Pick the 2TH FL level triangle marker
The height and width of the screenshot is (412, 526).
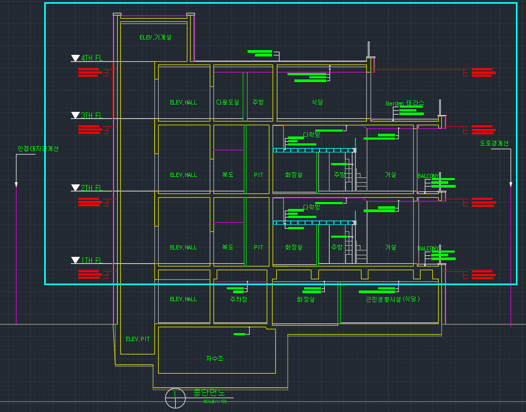coord(75,188)
